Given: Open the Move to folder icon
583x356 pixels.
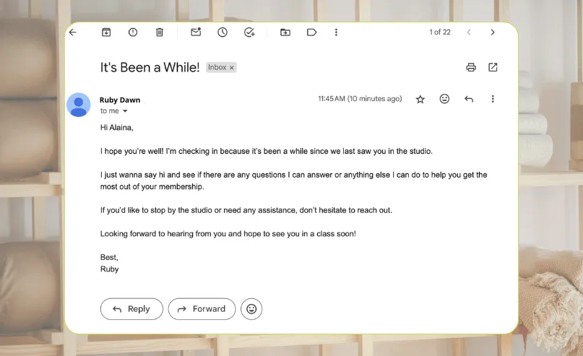Looking at the screenshot, I should click(285, 32).
